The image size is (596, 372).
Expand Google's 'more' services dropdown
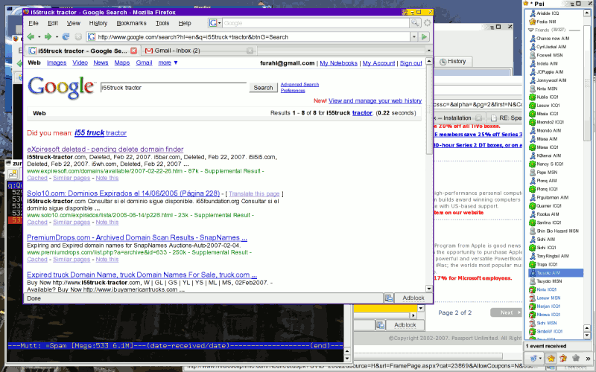coord(168,63)
